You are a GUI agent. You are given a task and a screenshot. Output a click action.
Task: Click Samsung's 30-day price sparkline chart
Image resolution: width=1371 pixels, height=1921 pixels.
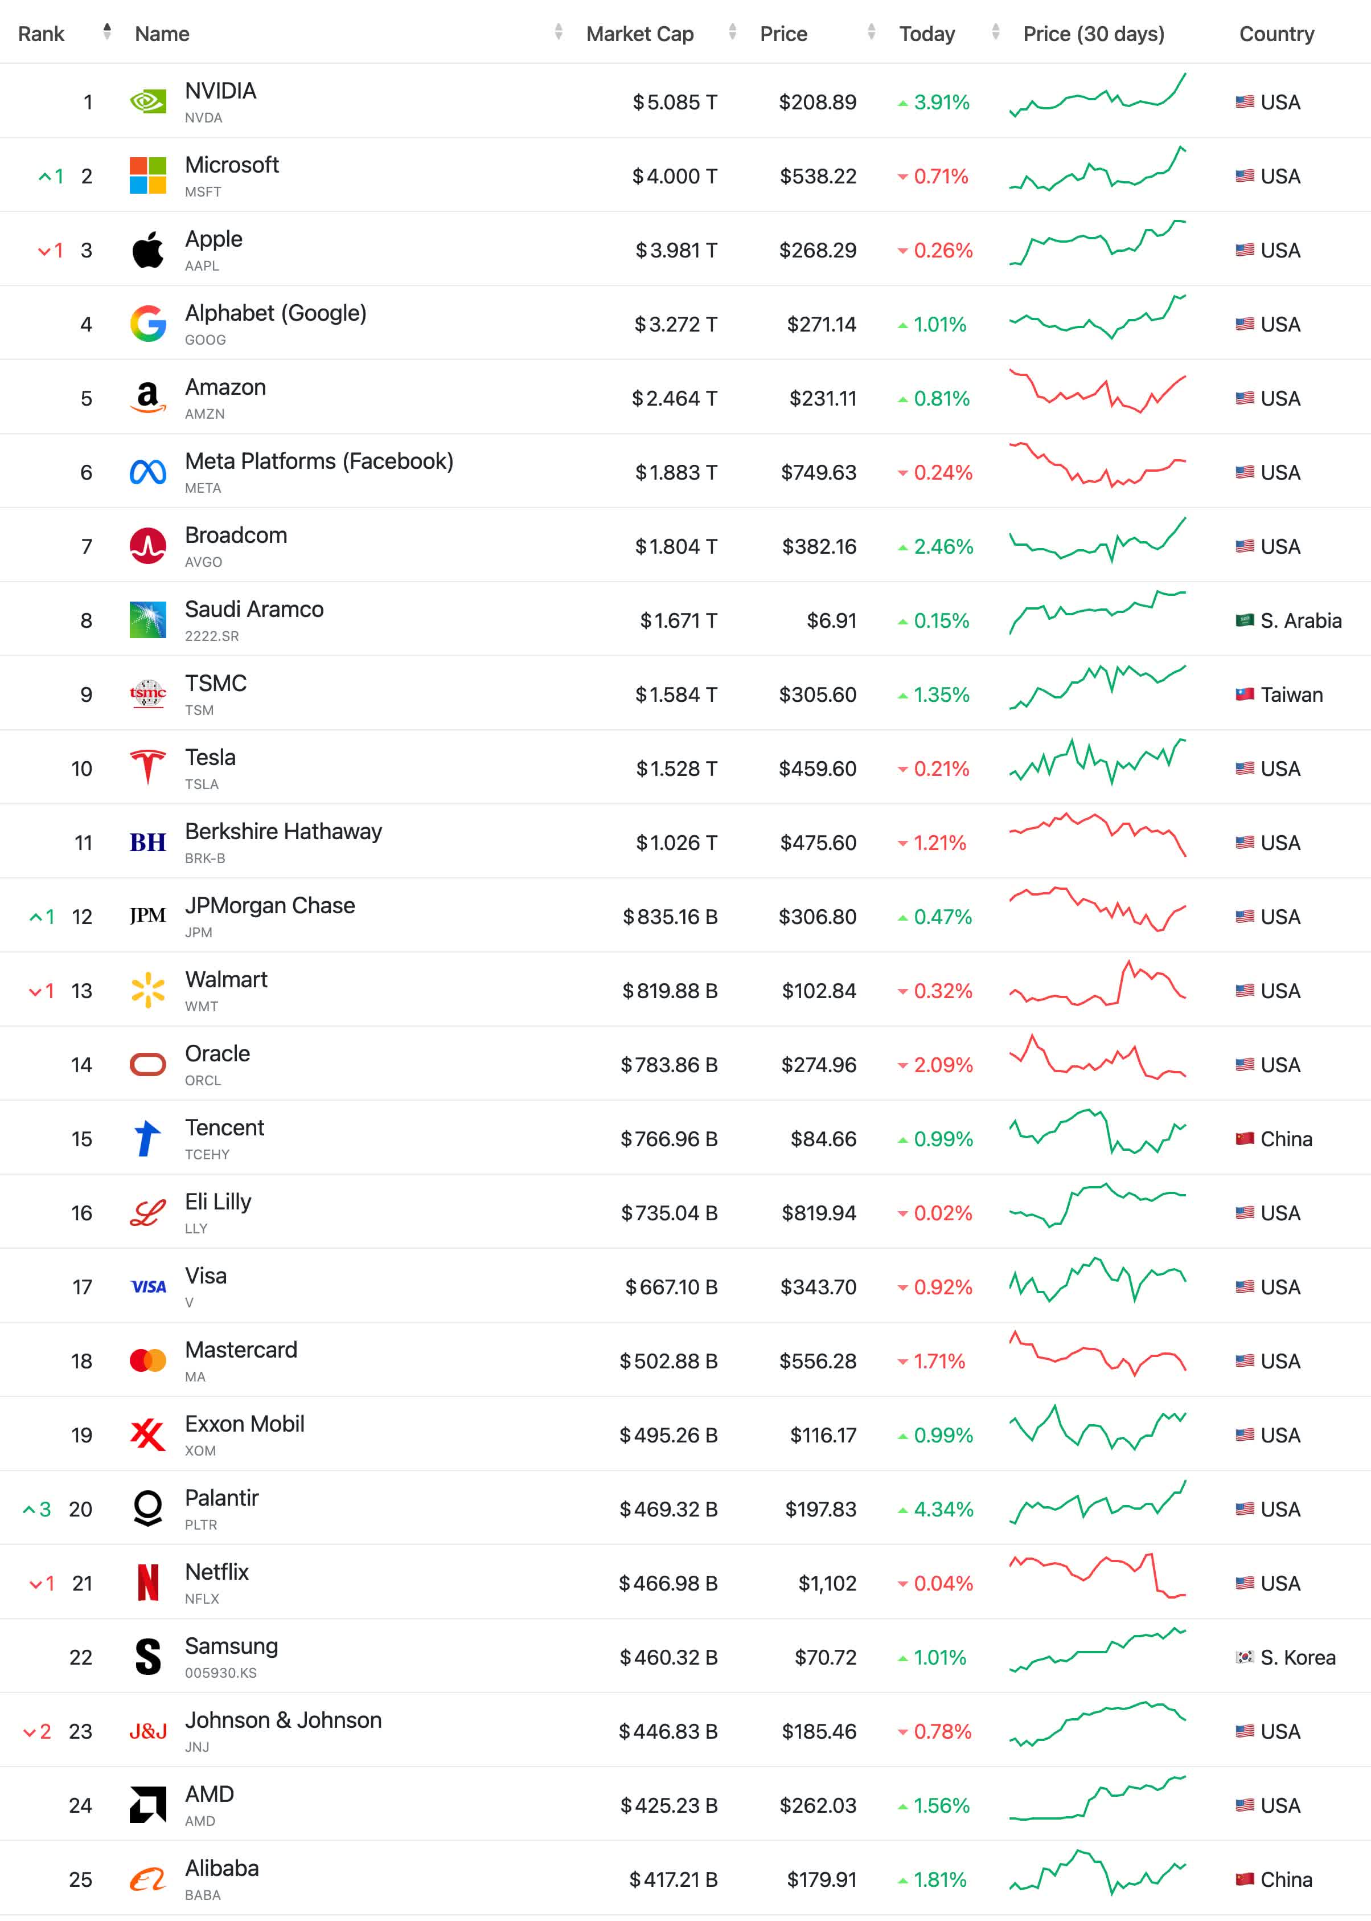(1097, 1650)
